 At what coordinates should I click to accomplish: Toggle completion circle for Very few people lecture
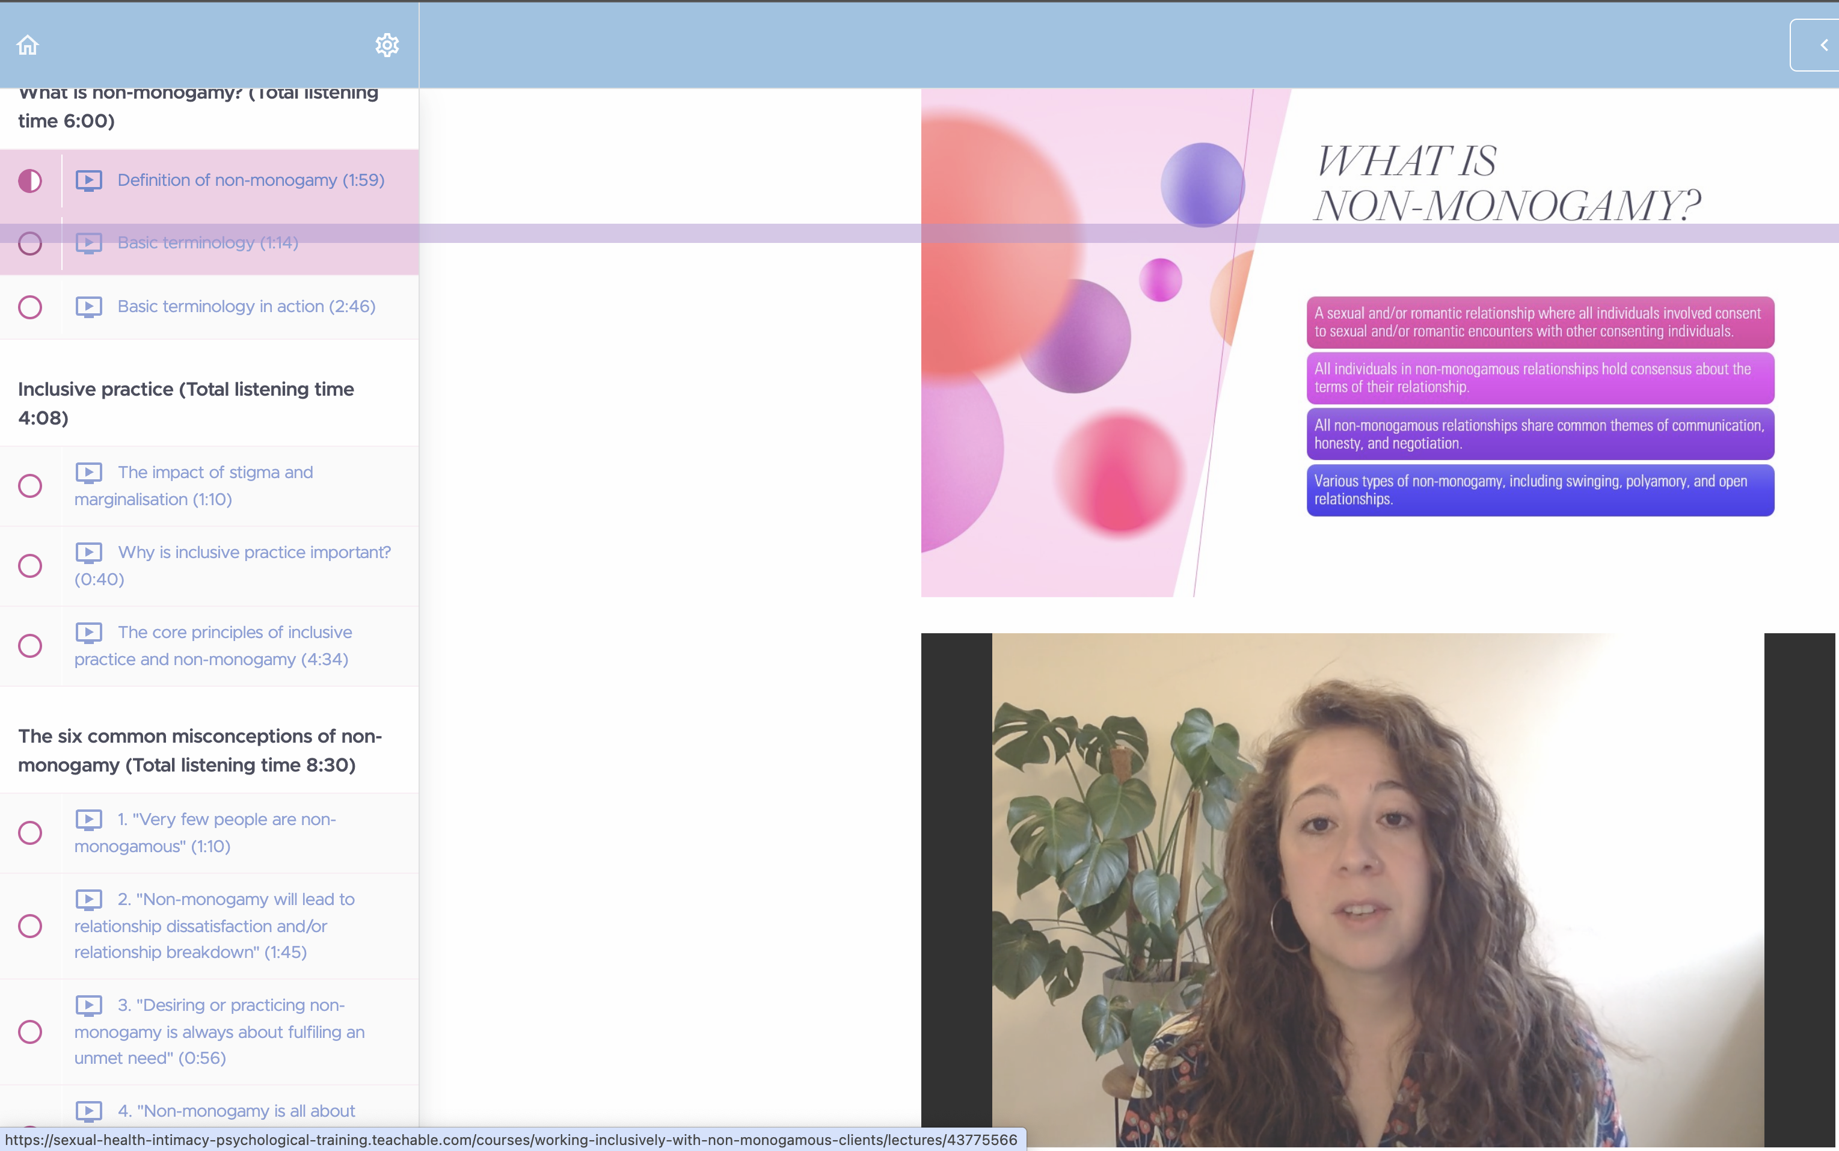(29, 833)
